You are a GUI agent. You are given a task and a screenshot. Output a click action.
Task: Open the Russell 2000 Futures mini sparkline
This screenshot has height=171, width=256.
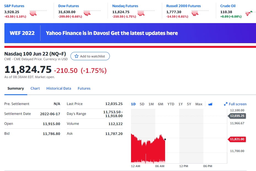click(200, 13)
